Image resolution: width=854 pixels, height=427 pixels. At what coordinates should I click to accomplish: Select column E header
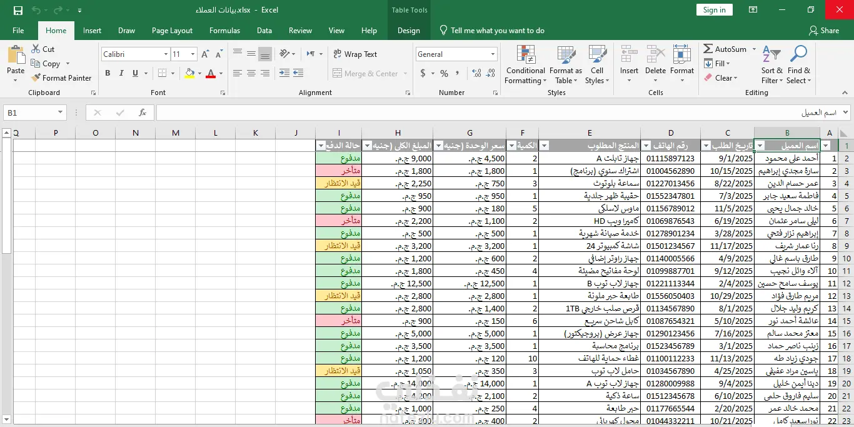[590, 133]
